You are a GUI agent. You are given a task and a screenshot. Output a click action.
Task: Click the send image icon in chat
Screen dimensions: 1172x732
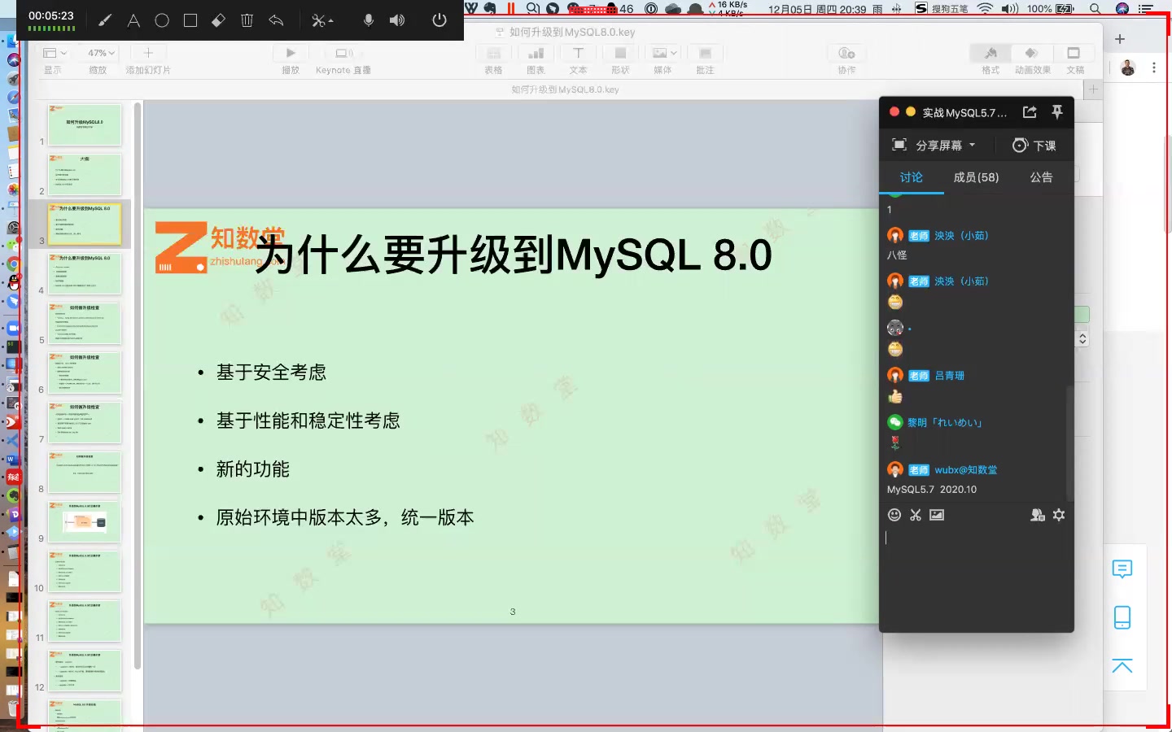point(937,515)
